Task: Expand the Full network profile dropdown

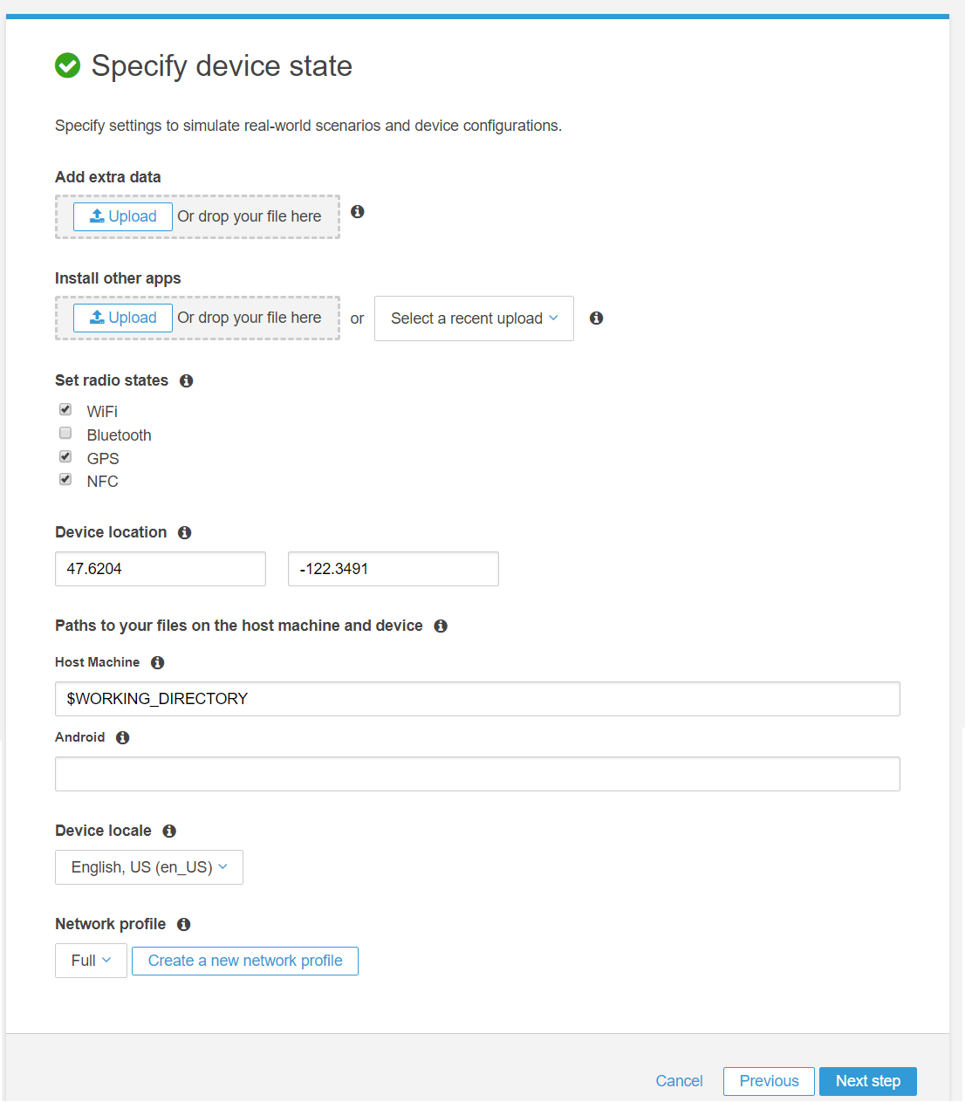Action: pyautogui.click(x=90, y=960)
